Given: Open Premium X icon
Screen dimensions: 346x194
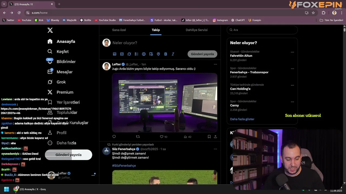Looking at the screenshot, I should [x=50, y=92].
